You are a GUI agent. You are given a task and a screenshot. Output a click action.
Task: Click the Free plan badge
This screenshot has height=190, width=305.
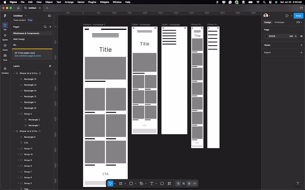[x=30, y=20]
